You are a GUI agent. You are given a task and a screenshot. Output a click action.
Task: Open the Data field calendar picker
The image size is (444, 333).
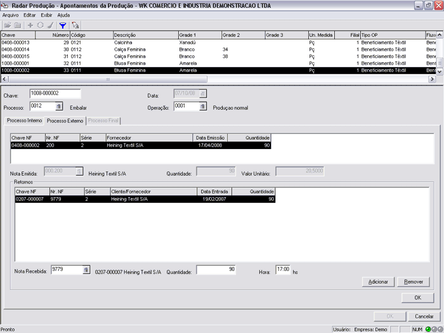point(203,94)
